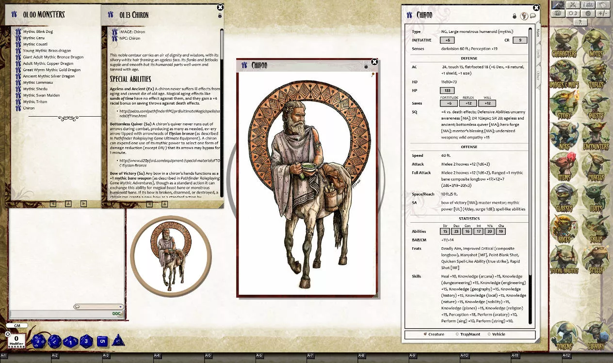Toggle lock on Chiron image window
Viewport: 613px width, 363px height.
366,66
